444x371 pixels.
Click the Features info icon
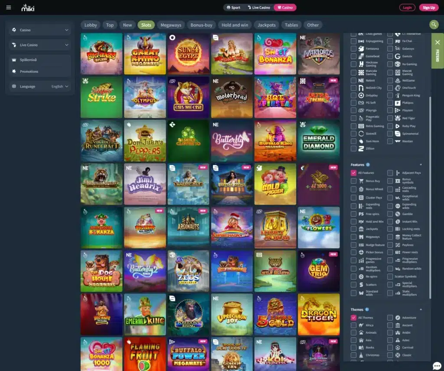(x=368, y=165)
